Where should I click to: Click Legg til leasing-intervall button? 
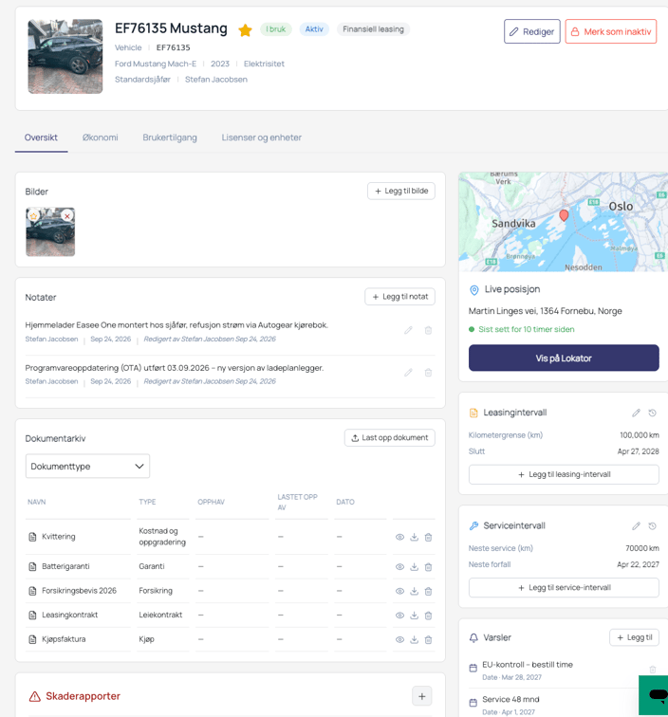click(x=564, y=474)
